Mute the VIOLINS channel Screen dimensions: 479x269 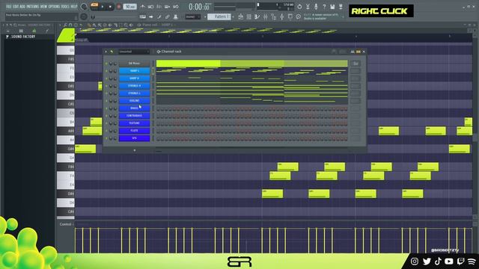(106, 101)
